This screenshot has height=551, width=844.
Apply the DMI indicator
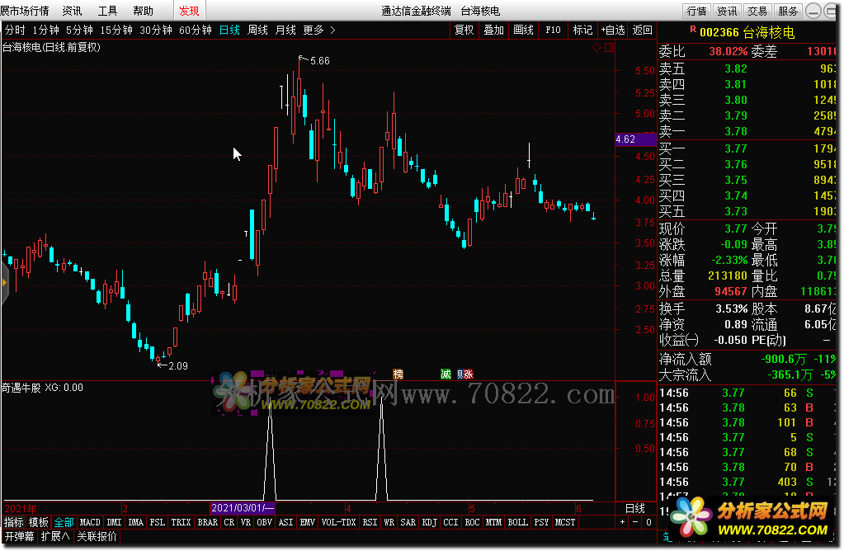(114, 522)
